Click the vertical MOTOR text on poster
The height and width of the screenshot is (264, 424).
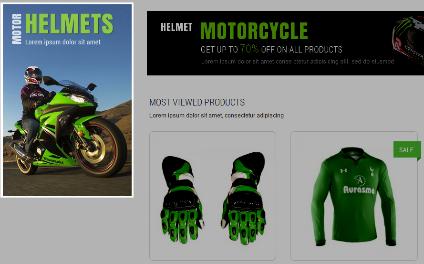tap(17, 29)
